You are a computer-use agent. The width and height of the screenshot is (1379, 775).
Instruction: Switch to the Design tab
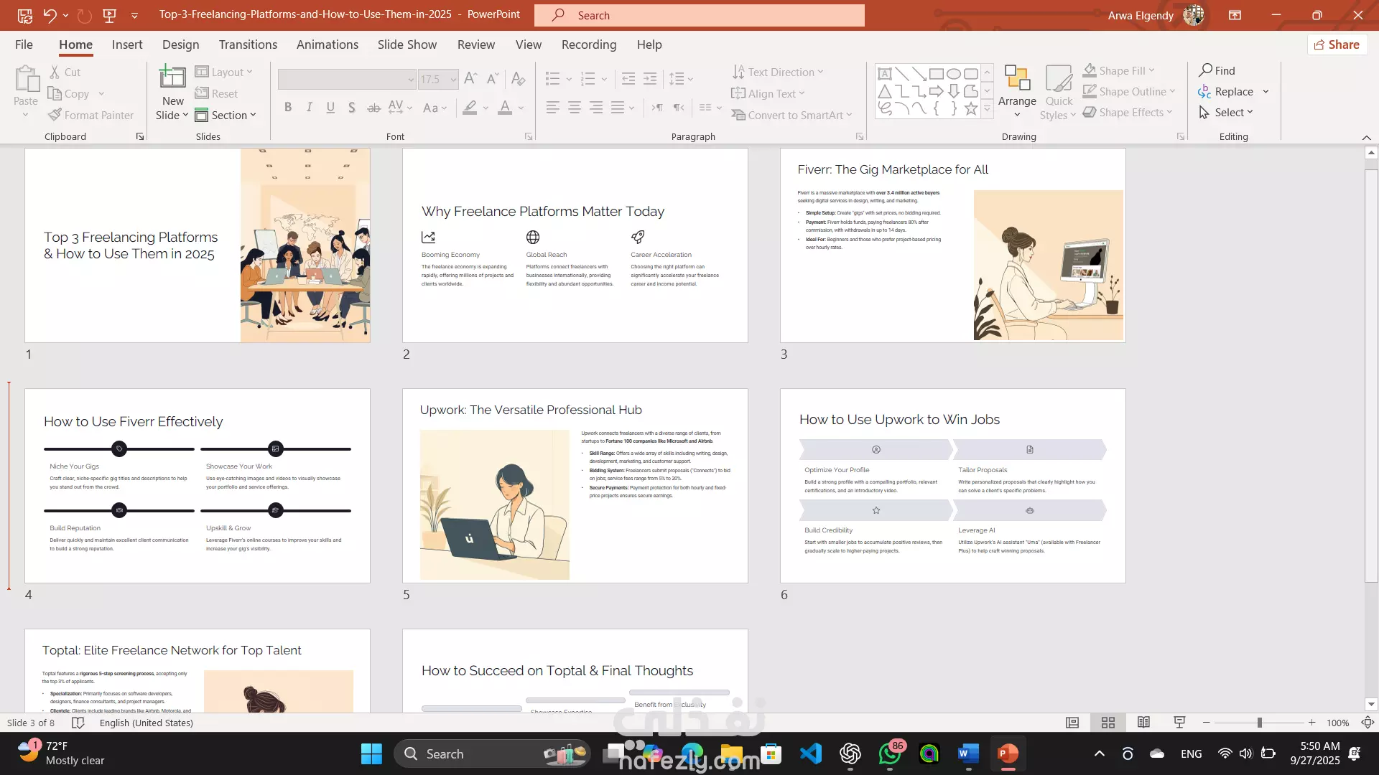(180, 44)
